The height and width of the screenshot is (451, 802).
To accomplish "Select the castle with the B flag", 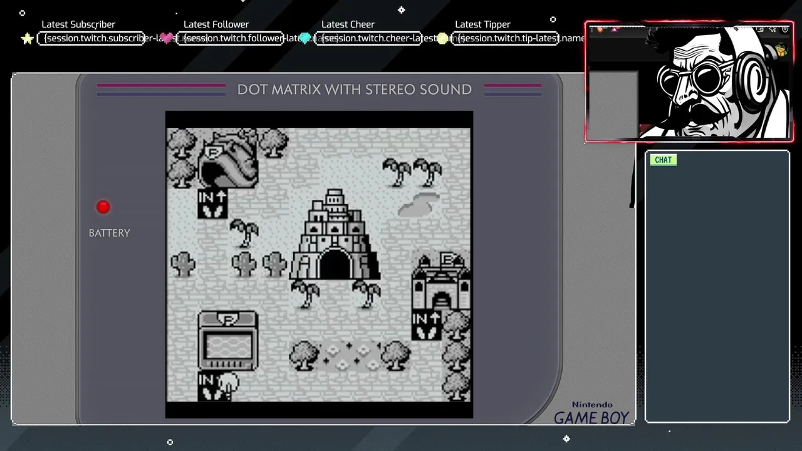I will (x=441, y=281).
